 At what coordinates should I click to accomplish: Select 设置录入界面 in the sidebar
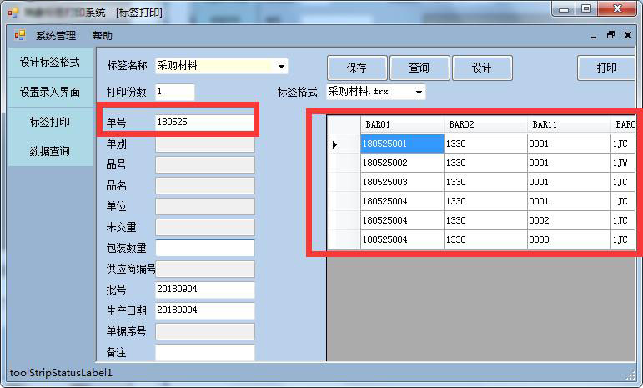[50, 92]
